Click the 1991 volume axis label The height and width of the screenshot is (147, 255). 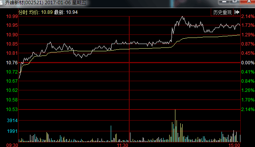point(12,131)
